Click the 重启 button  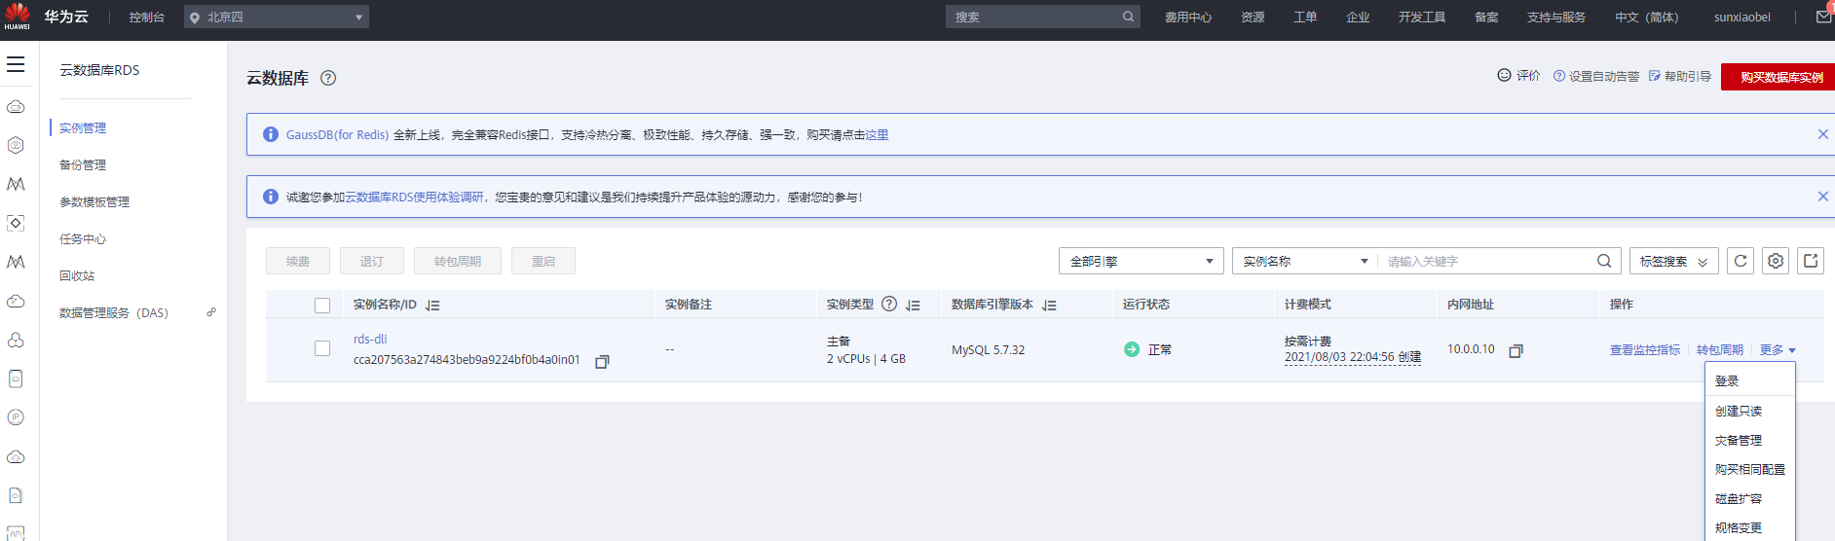pos(543,261)
